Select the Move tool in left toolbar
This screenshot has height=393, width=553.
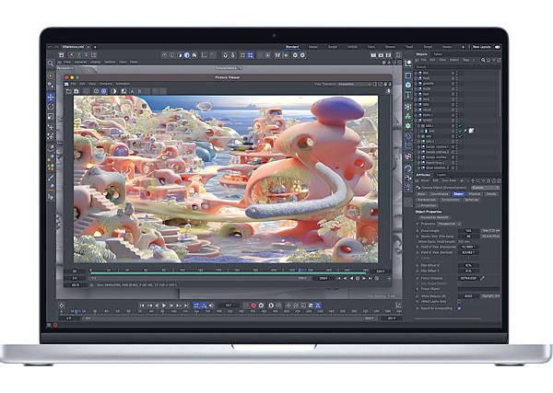(x=50, y=96)
